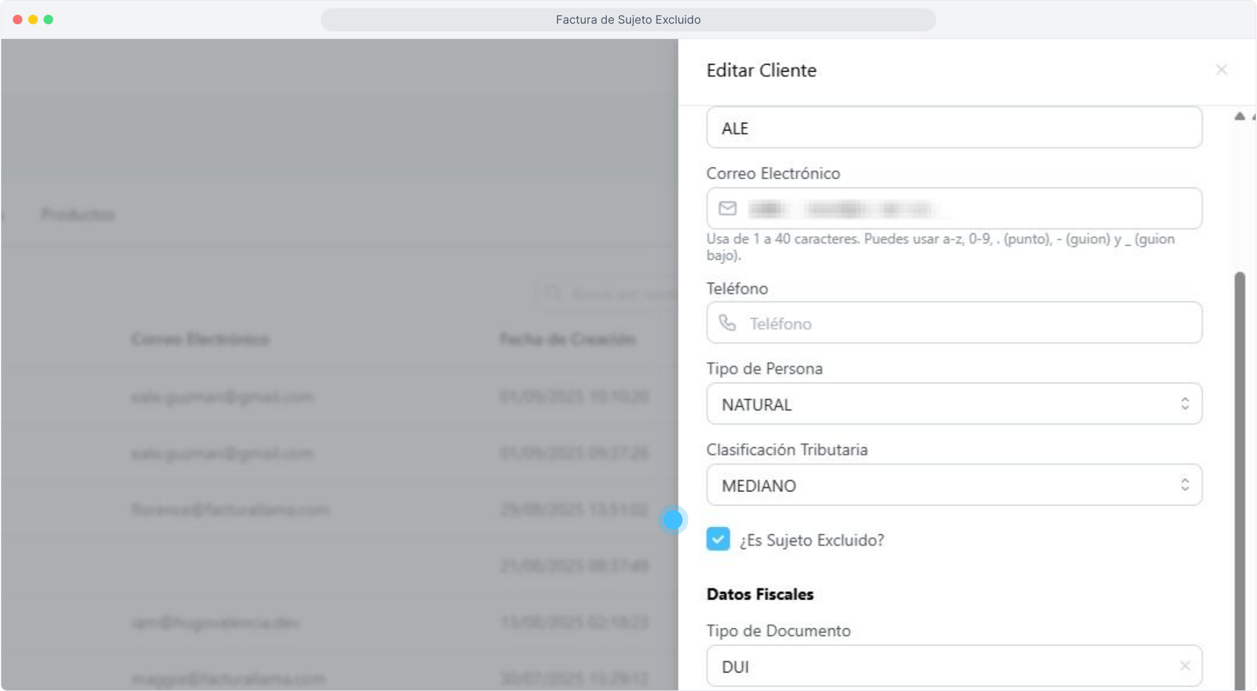Click the blue circle cursor indicator
Image resolution: width=1257 pixels, height=691 pixels.
(x=673, y=520)
